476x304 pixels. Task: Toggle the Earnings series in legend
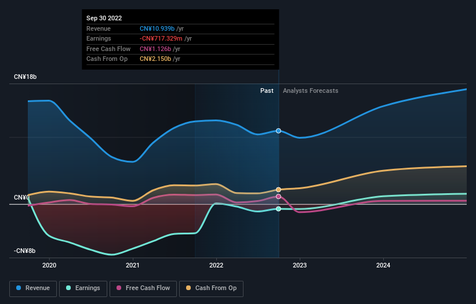[x=82, y=288]
